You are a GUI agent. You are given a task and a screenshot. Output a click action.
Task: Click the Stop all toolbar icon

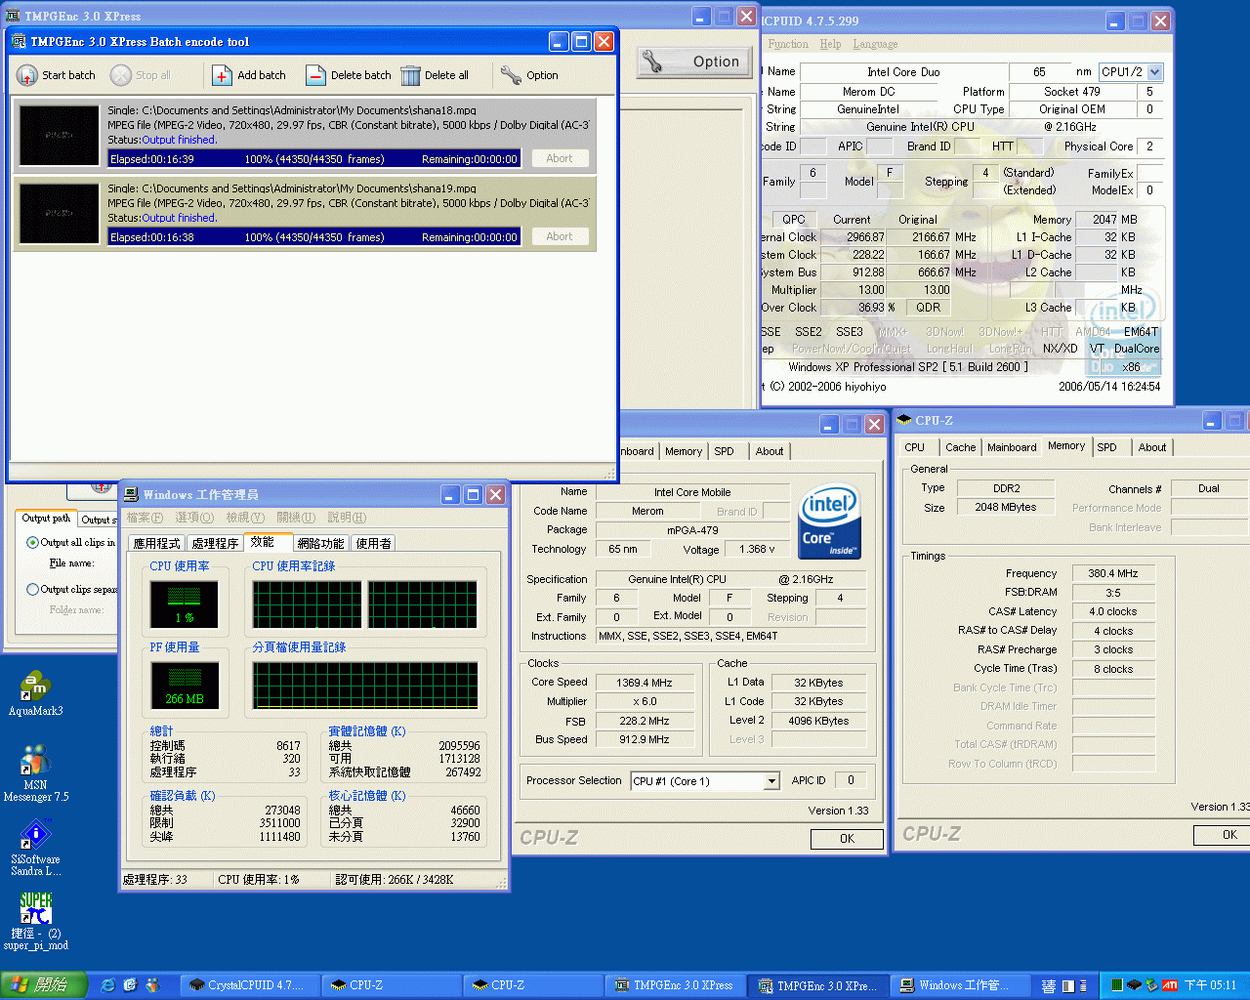click(121, 75)
